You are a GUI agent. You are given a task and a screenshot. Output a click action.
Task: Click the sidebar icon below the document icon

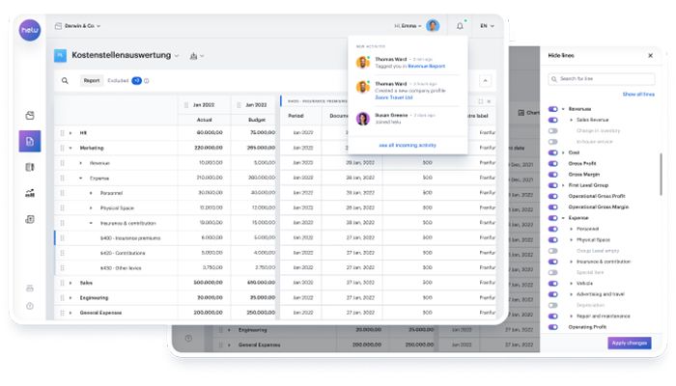coord(30,167)
